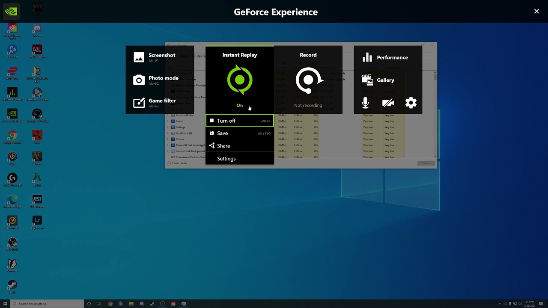Select the Norton 360 desktop icon
Viewport: 548px width, 308px height.
(12, 223)
